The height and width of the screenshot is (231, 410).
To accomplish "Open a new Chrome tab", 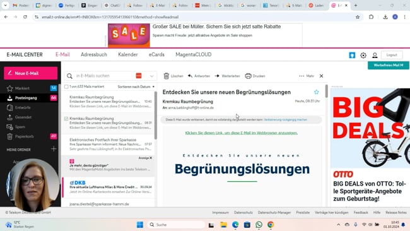I will [x=356, y=5].
